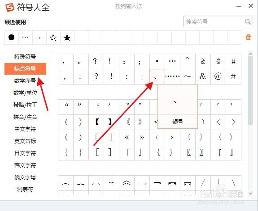Viewport: 258px width, 211px height.
Task: Insert the backslash in last row
Action: tap(233, 183)
